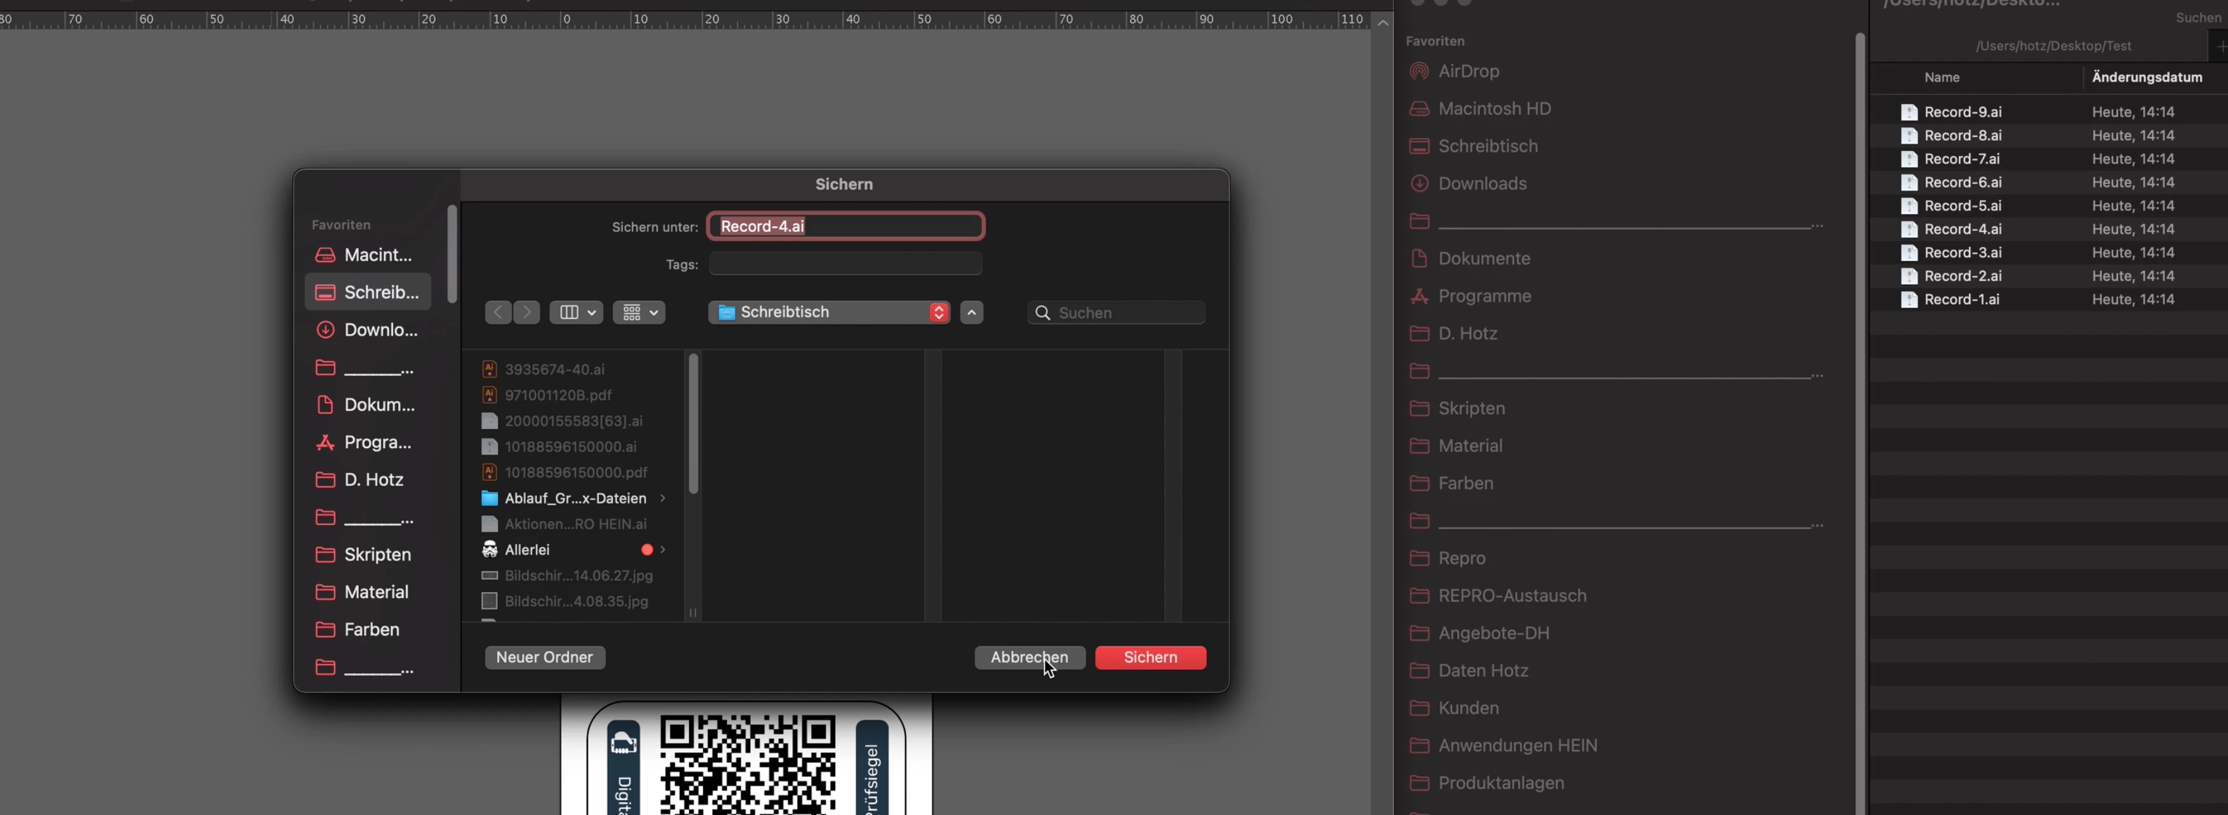Viewport: 2228px width, 815px height.
Task: Click the back navigation arrow in dialog
Action: click(x=497, y=312)
